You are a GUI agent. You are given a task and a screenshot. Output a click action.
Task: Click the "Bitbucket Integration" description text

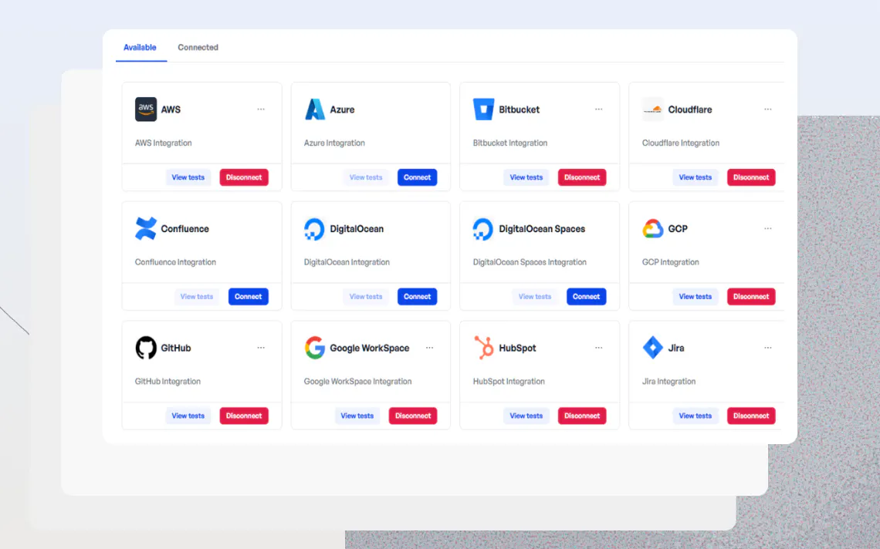[x=510, y=143]
